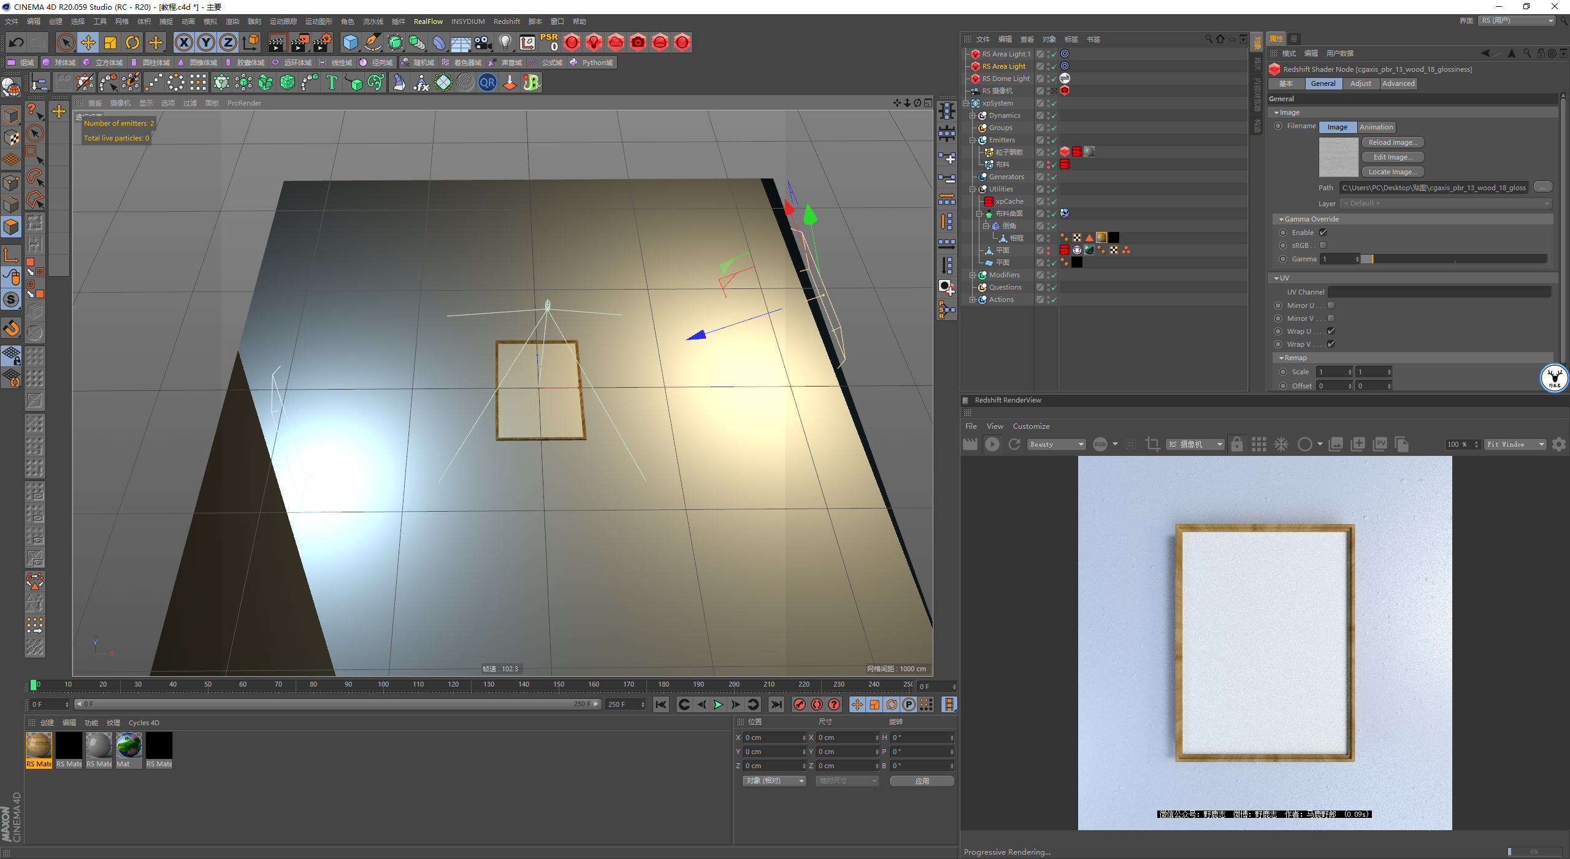Open the Redshift menu
Viewport: 1570px width, 859px height.
coord(506,21)
